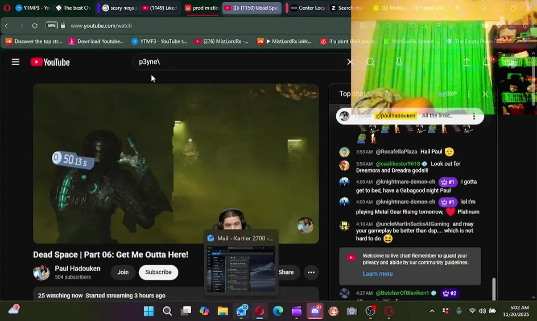Image resolution: width=537 pixels, height=321 pixels.
Task: Click the padlock site info icon
Action: pyautogui.click(x=63, y=26)
